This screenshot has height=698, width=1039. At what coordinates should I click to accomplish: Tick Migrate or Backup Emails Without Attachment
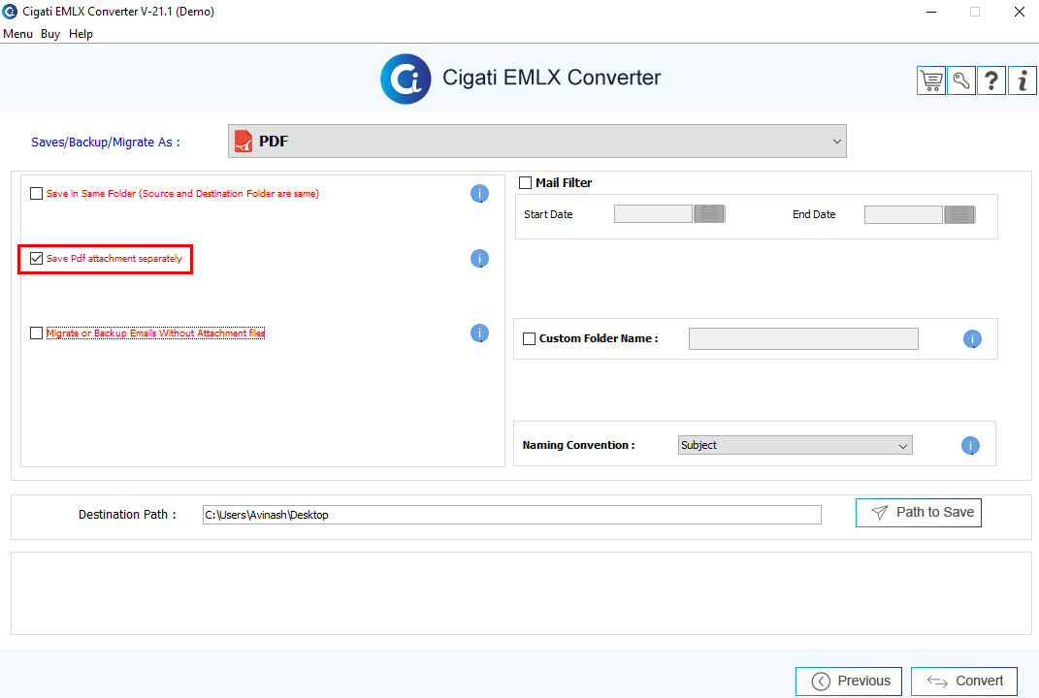[37, 333]
